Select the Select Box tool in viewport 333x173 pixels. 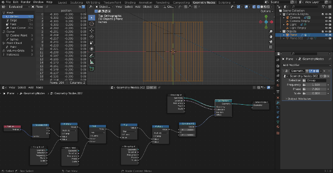[92, 18]
